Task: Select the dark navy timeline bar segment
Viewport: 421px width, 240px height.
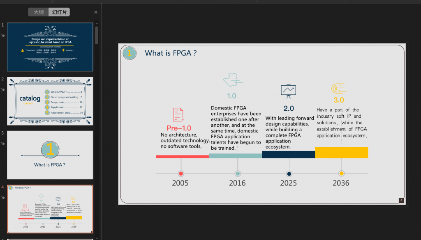Action: coord(288,155)
